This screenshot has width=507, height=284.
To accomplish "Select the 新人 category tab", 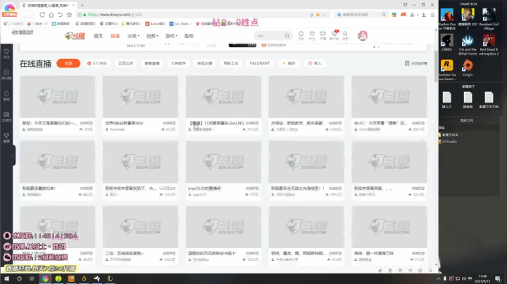I will click(315, 63).
